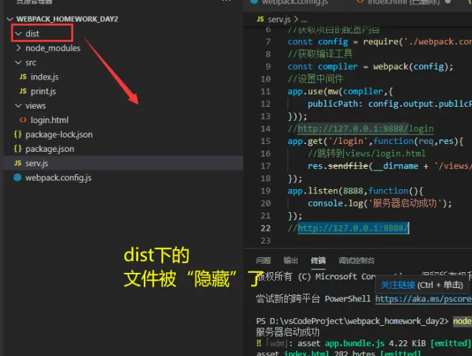Switch to the 输出 panel tab
The image size is (472, 356).
290,260
